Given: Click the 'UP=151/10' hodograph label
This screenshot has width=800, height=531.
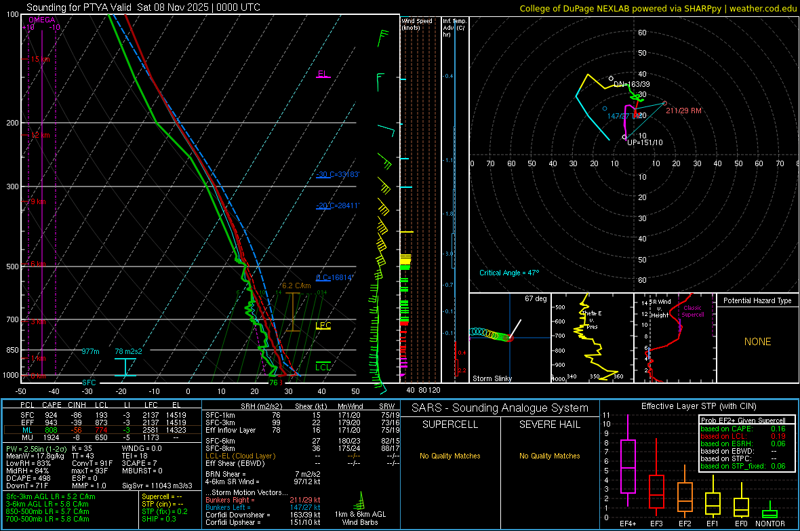Looking at the screenshot, I should [645, 142].
